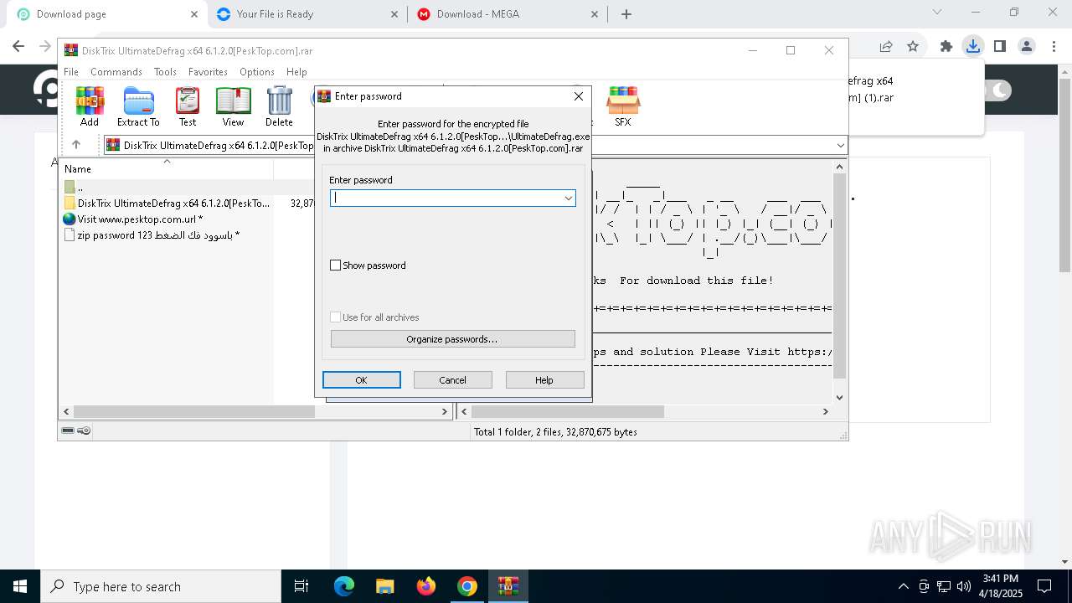Show hidden system tray icons
This screenshot has width=1072, height=603.
coord(903,586)
